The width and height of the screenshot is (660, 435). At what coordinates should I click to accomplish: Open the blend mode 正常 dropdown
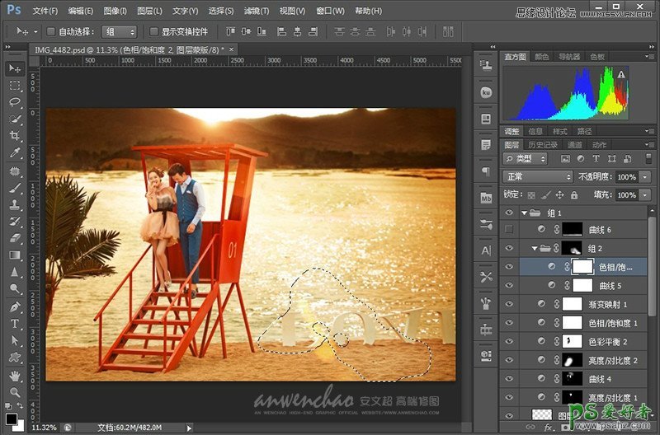pyautogui.click(x=537, y=177)
